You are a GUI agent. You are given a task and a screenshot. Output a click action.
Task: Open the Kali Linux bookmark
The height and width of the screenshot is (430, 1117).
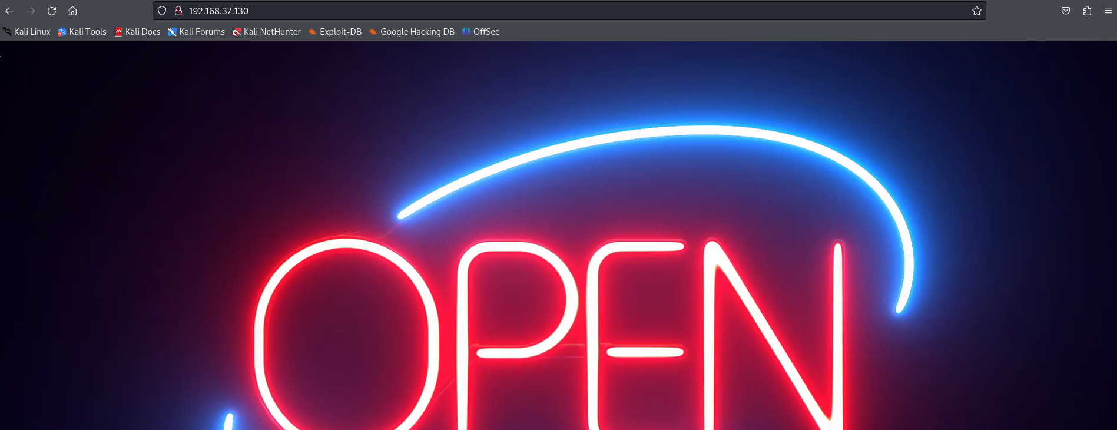pyautogui.click(x=27, y=32)
